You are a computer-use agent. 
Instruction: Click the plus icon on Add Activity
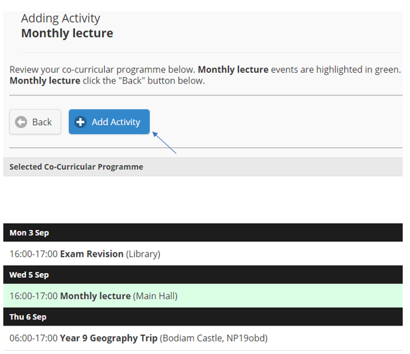coord(81,122)
